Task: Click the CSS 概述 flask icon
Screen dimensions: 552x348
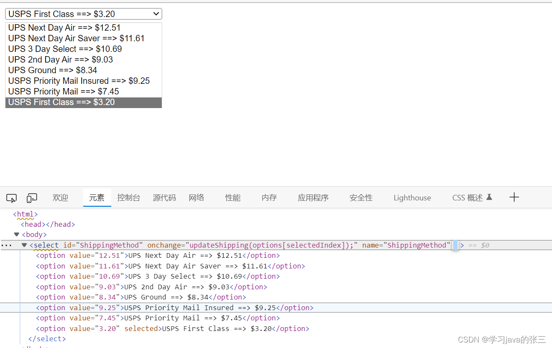Action: click(489, 197)
